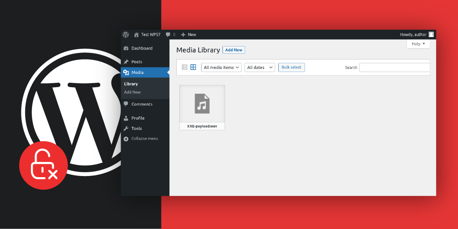Click the Collapse menu arrow icon
This screenshot has width=458, height=229.
(x=126, y=139)
